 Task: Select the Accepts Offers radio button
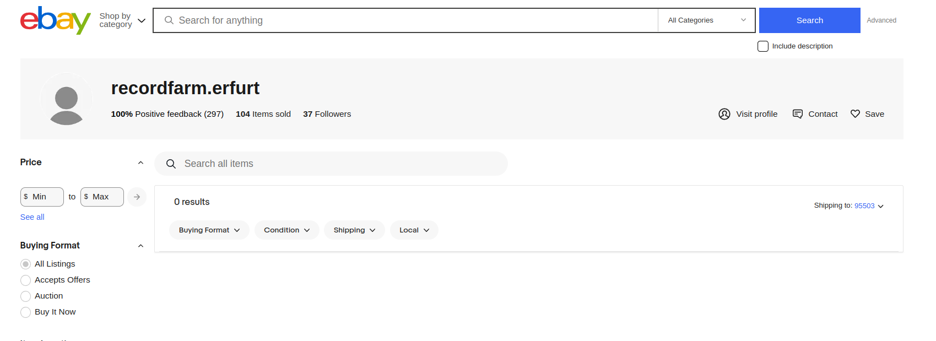[x=25, y=280]
